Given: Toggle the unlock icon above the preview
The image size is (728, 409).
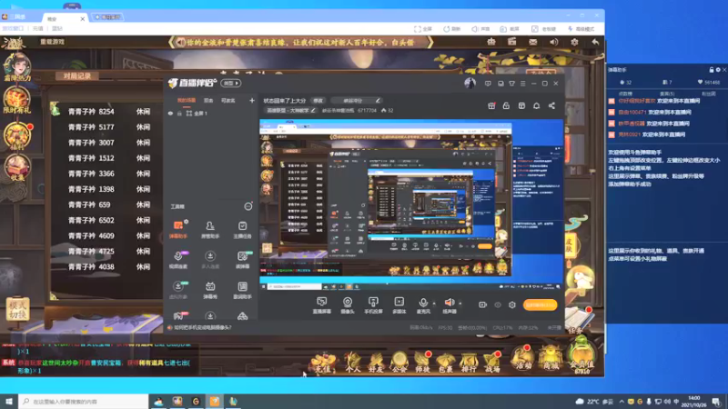Looking at the screenshot, I should click(506, 105).
